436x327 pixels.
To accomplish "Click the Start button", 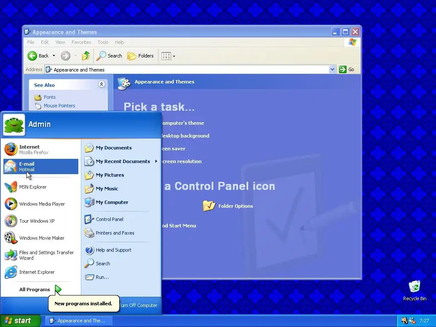I will coord(20,321).
